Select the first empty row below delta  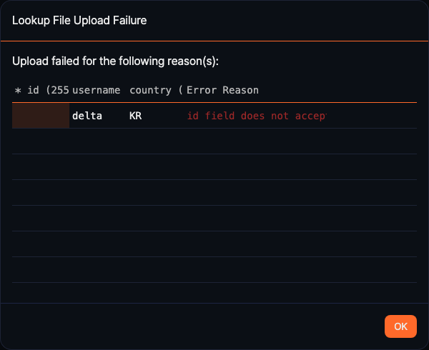214,141
